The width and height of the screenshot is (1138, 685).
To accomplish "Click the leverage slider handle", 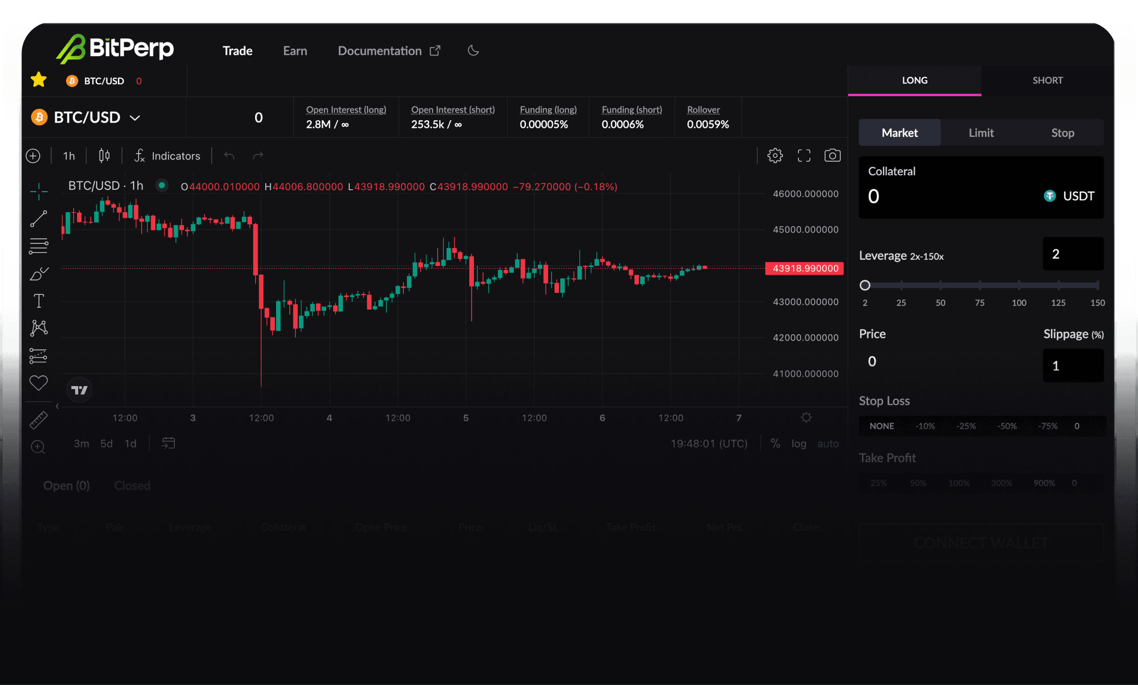I will pyautogui.click(x=865, y=285).
